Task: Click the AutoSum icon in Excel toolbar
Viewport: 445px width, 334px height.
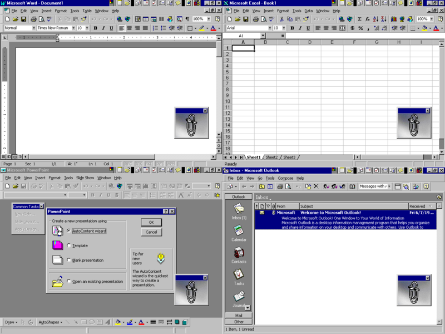Action: [x=359, y=19]
